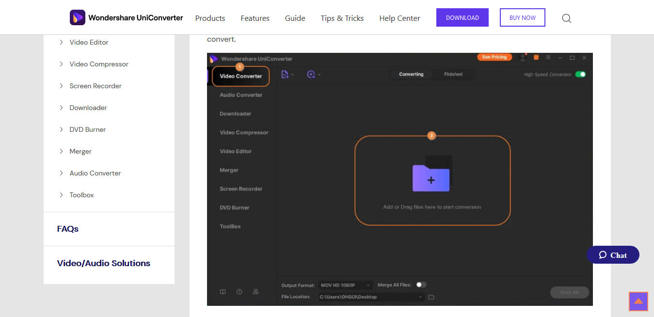This screenshot has height=317, width=654.
Task: Toggle the Merge All Files switch
Action: [x=421, y=285]
